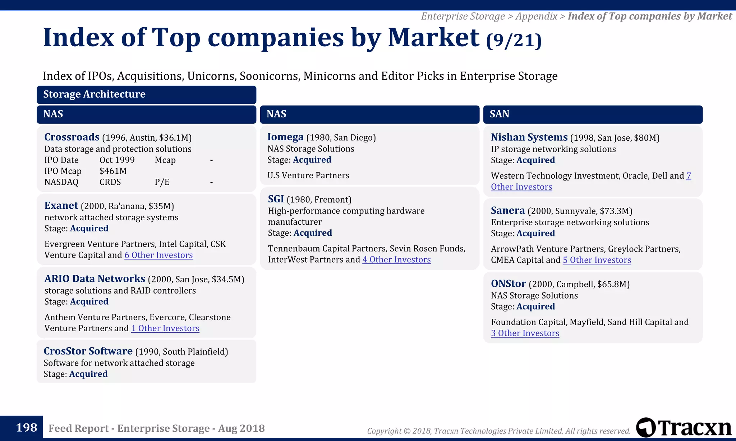736x441 pixels.
Task: Open Nishan Systems' 7 Other Investors link
Action: point(591,181)
